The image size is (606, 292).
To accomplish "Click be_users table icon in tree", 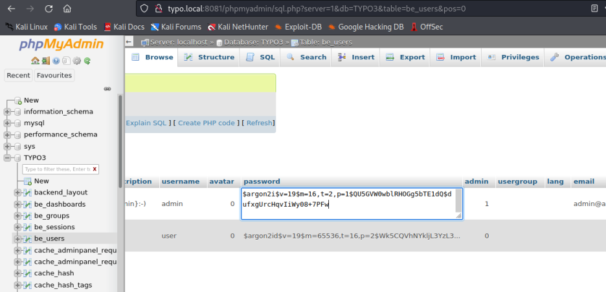I will (27, 238).
